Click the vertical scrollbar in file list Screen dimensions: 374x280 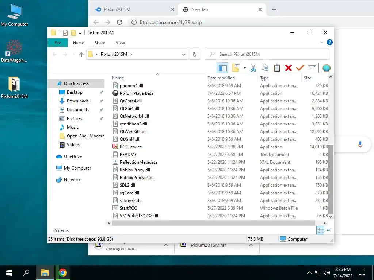331,179
